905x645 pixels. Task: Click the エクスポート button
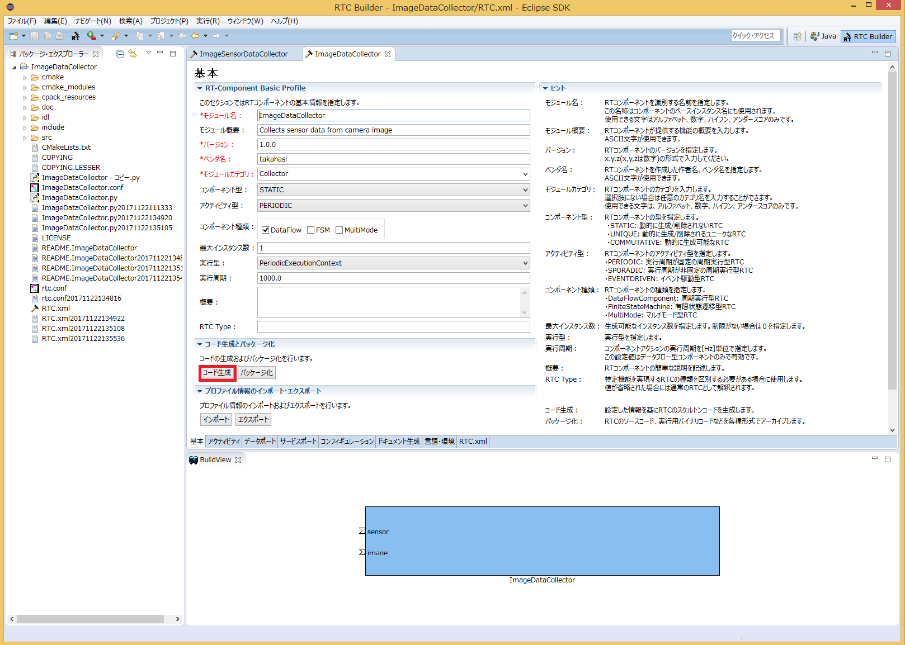click(254, 420)
